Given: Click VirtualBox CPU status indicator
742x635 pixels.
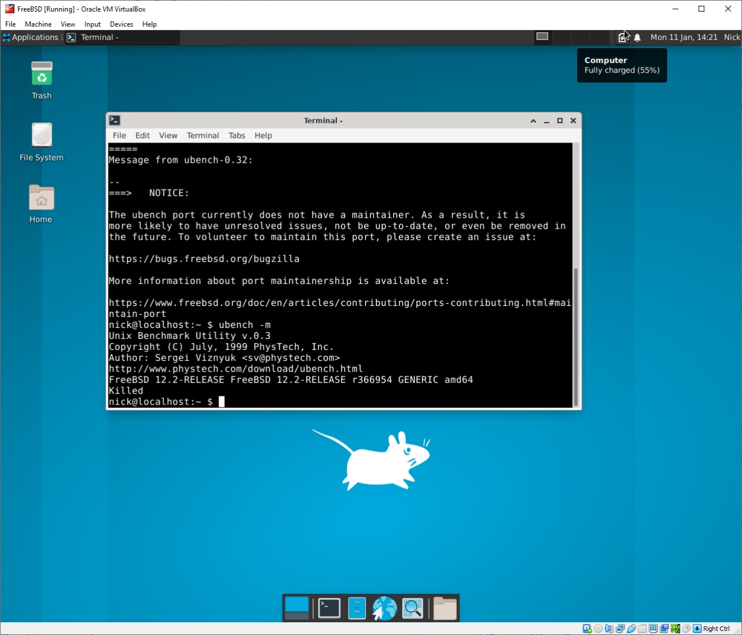Looking at the screenshot, I should point(675,629).
